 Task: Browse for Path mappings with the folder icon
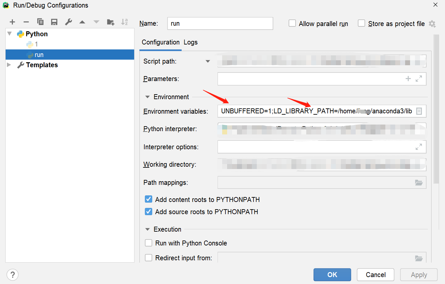coord(419,183)
